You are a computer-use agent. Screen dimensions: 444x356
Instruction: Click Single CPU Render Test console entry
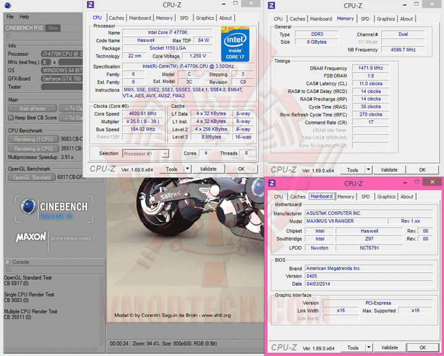29,297
